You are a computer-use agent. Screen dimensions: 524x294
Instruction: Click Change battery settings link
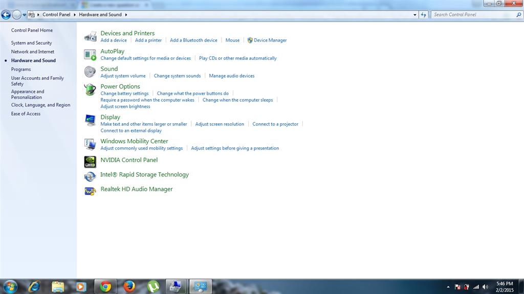pos(124,94)
